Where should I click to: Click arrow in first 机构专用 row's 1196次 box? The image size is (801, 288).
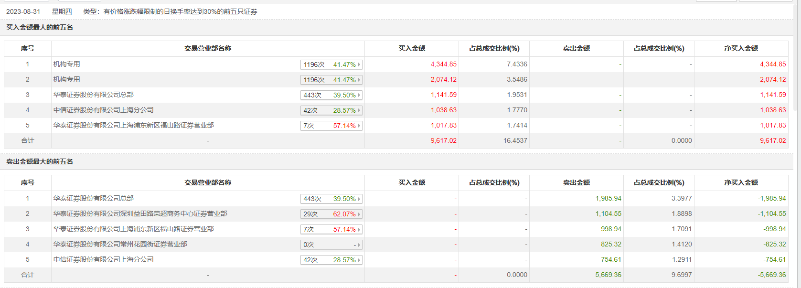click(x=359, y=64)
